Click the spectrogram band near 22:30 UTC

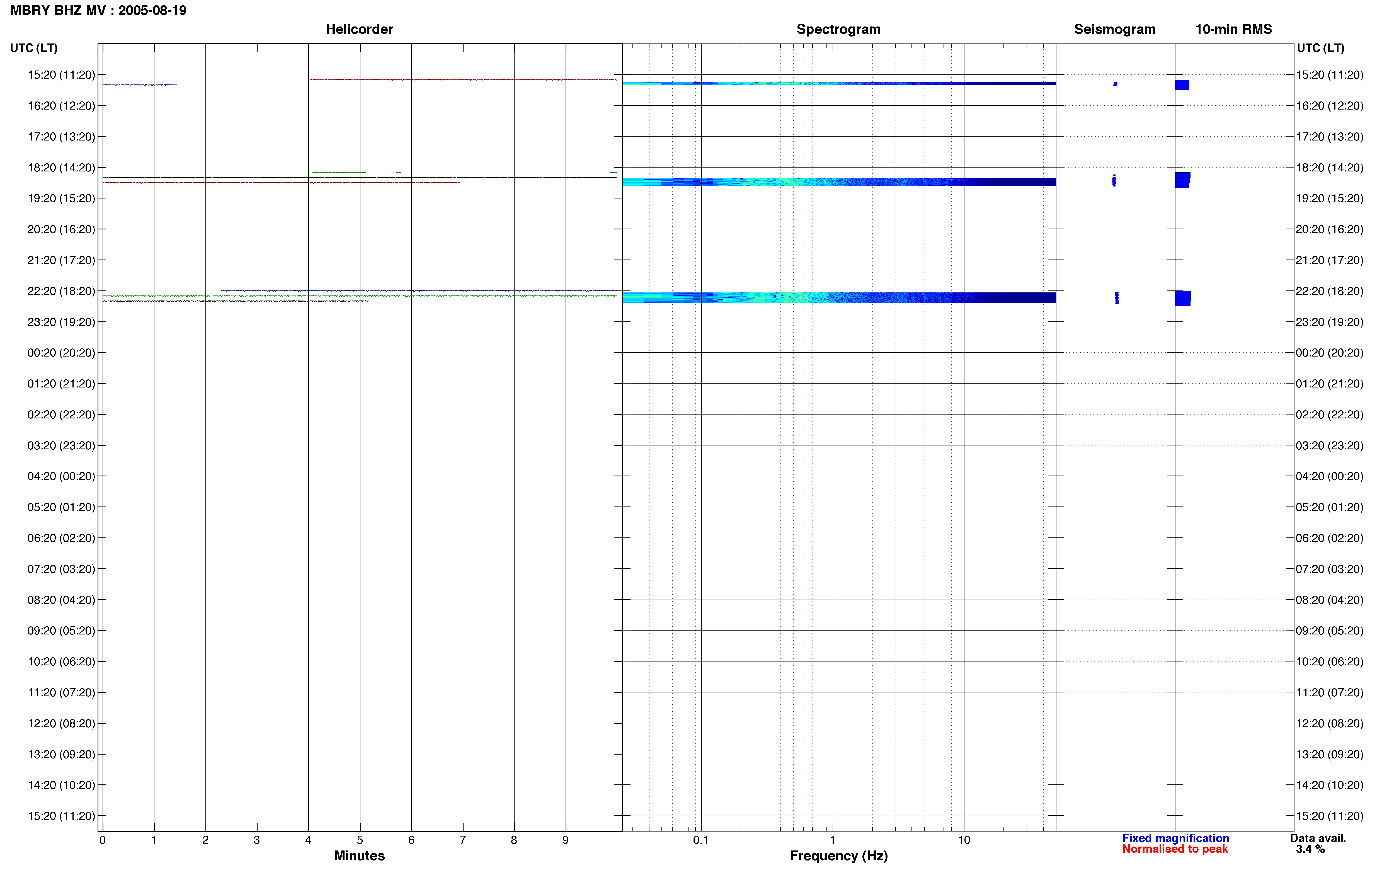839,297
